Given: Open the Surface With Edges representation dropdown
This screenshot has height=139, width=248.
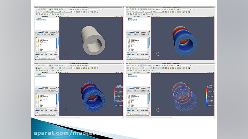Looking at the screenshot, I should click(67, 68).
